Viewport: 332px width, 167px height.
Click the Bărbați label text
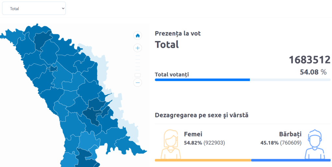[290, 134]
